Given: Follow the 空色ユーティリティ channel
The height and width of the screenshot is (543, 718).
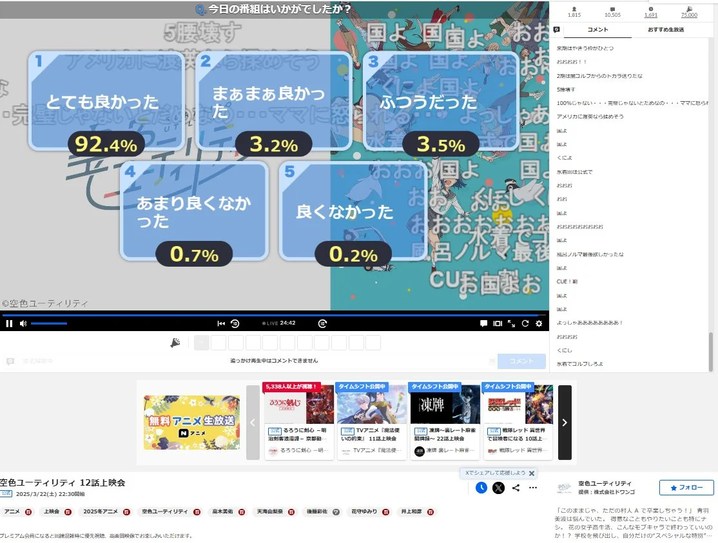Looking at the screenshot, I should [x=686, y=488].
